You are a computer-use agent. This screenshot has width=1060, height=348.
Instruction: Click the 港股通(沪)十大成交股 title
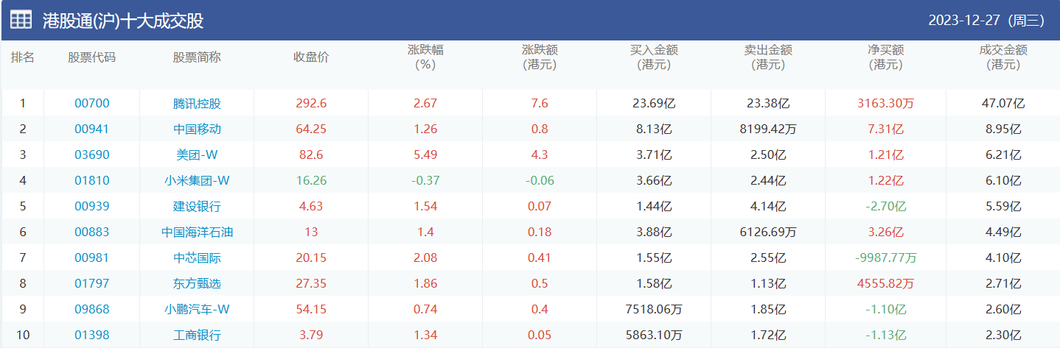(123, 21)
